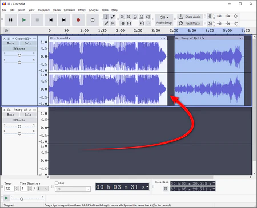Image resolution: width=257 pixels, height=208 pixels.
Task: Click the Share Audio button
Action: 190,17
